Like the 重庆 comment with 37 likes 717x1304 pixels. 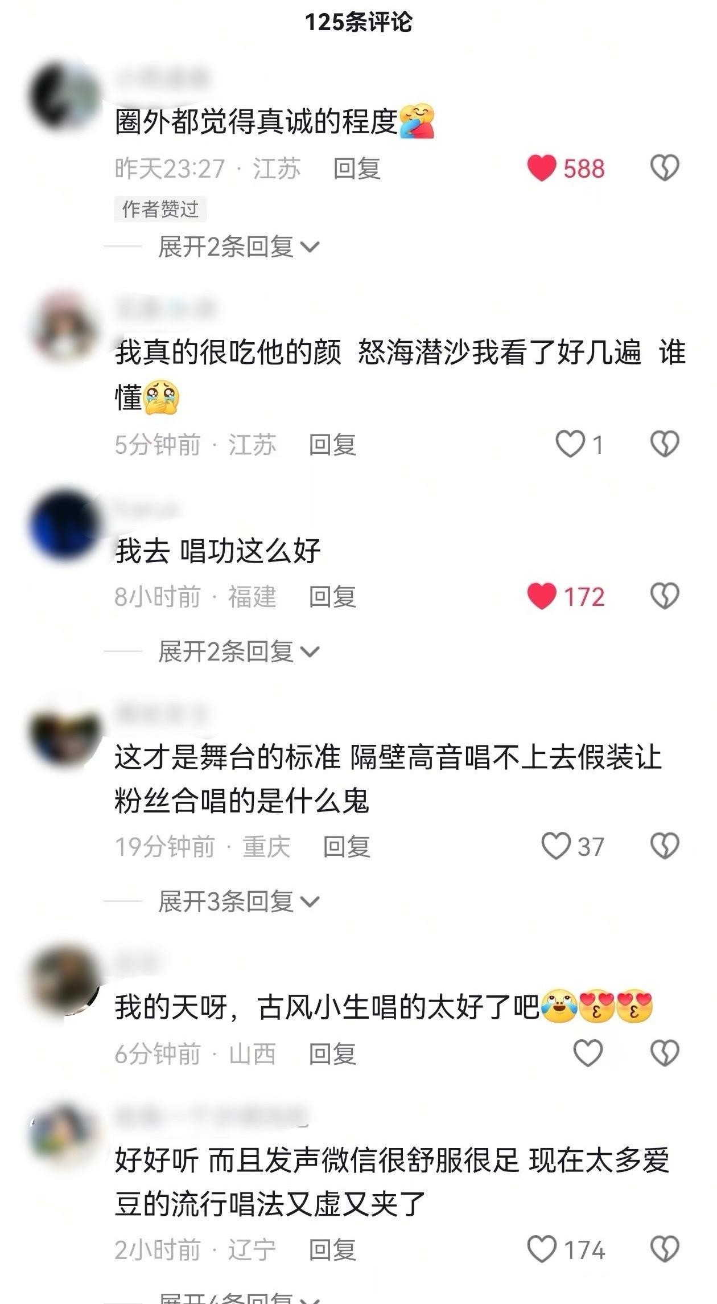556,846
